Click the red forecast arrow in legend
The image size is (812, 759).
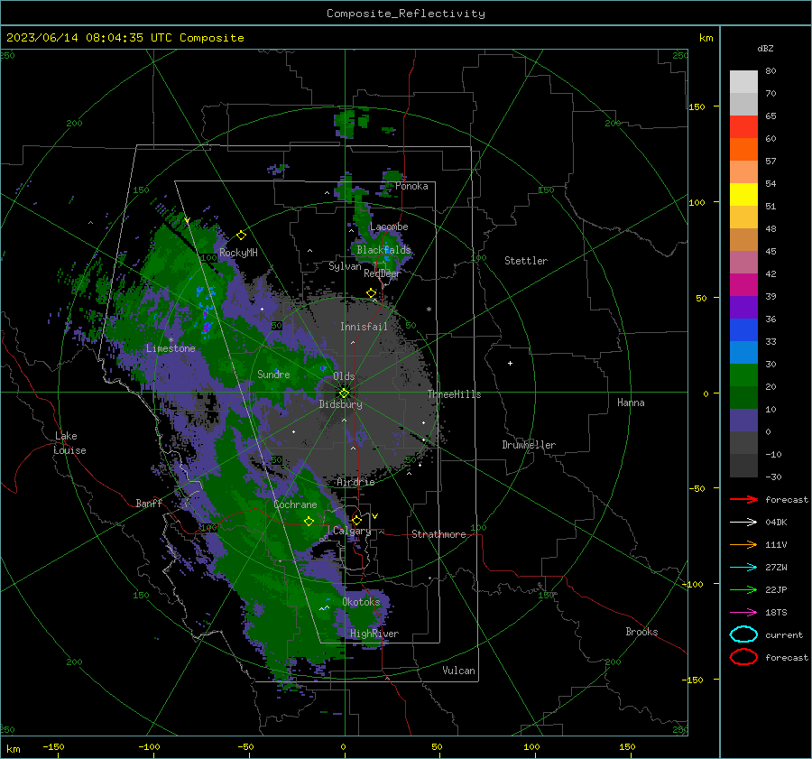pyautogui.click(x=743, y=499)
